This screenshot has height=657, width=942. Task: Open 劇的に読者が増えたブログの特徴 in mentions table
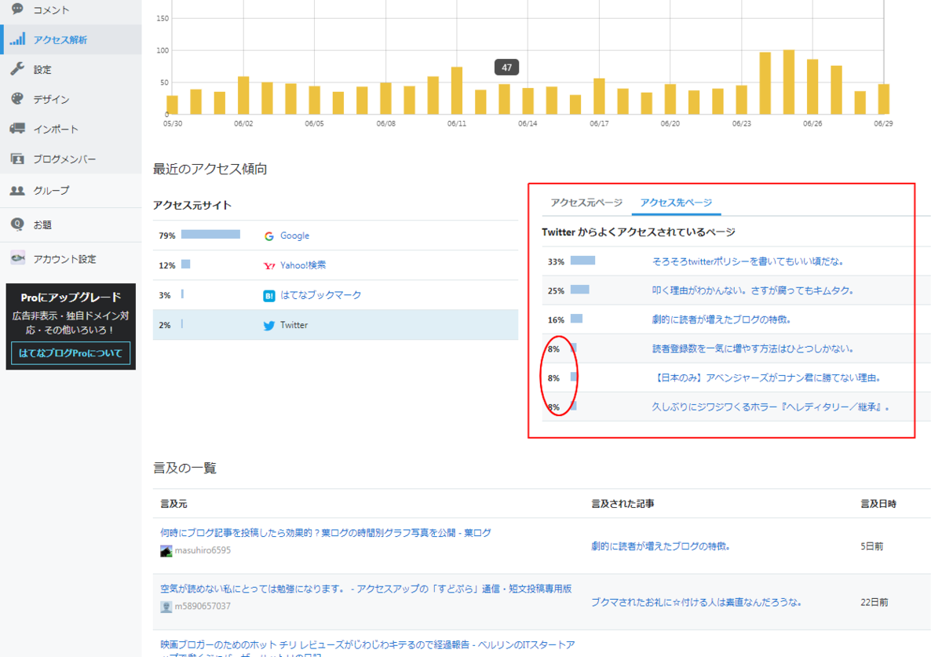click(x=660, y=546)
